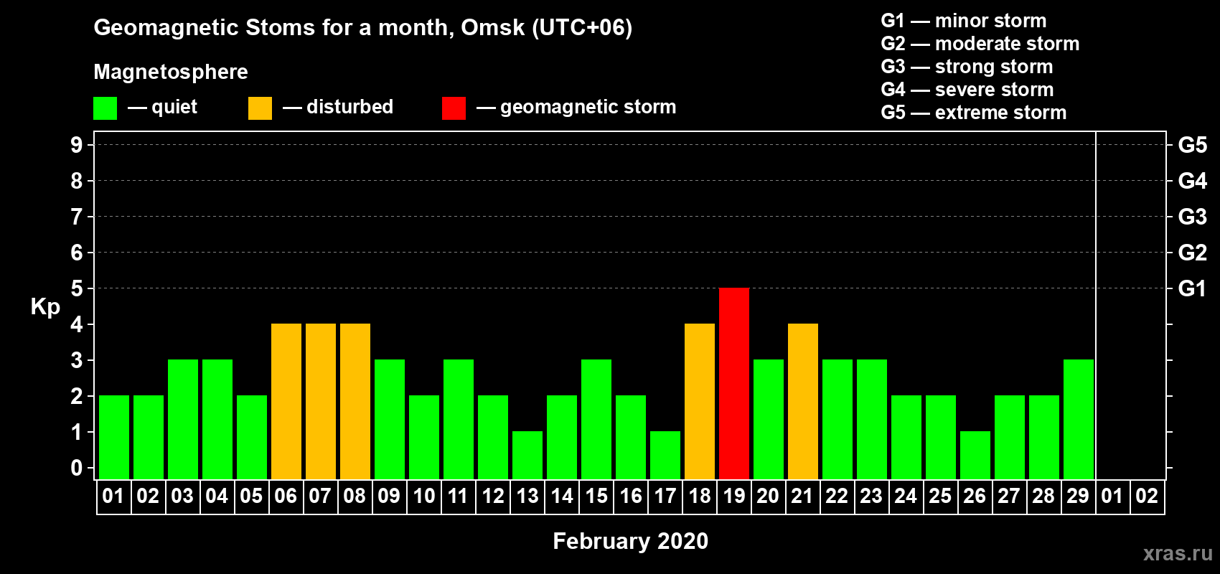The image size is (1220, 574).
Task: Select the red bar for day 19
Action: point(734,383)
